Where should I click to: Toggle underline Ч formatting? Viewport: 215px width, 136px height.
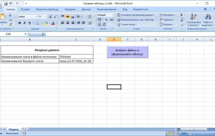click(30, 23)
